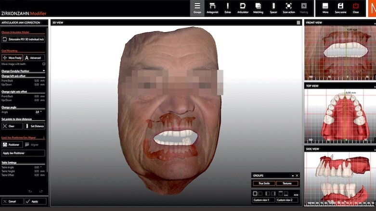The image size is (376, 211).
Task: Open the Scan action tool
Action: click(288, 8)
